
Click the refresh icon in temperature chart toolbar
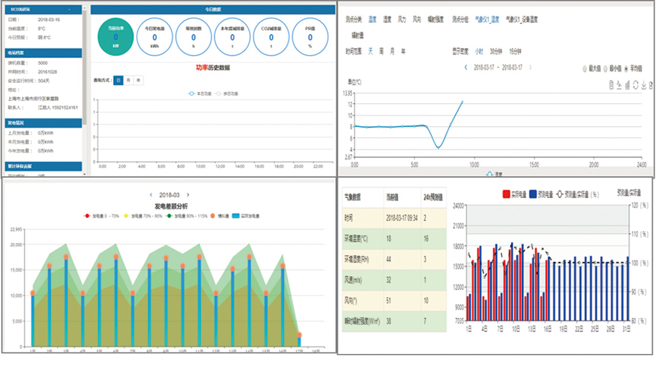coord(635,85)
